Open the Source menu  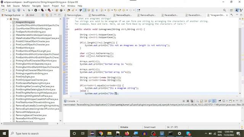[x=16, y=6]
